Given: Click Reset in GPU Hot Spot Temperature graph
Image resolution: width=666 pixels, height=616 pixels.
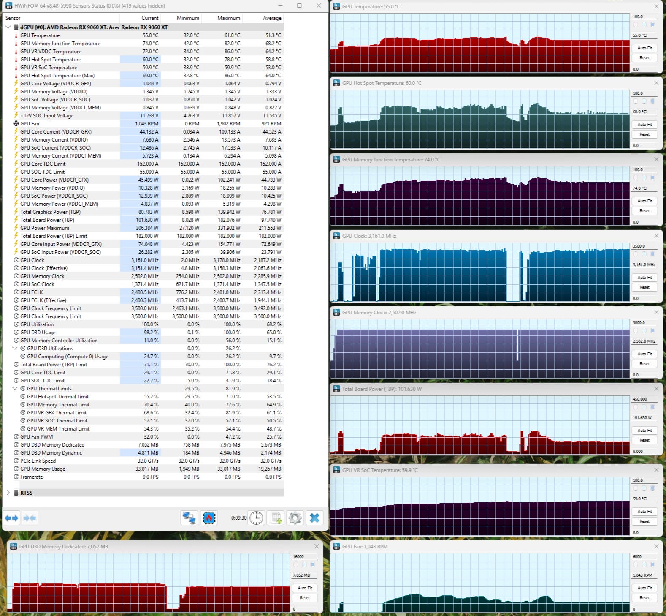Looking at the screenshot, I should (x=644, y=134).
